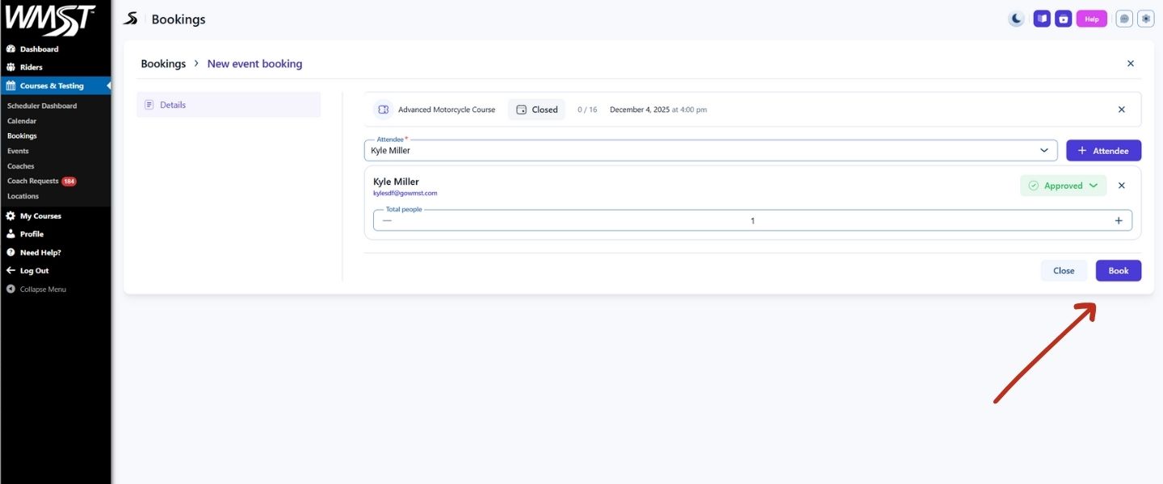The height and width of the screenshot is (484, 1163).
Task: Click the pink Help button
Action: click(1091, 19)
